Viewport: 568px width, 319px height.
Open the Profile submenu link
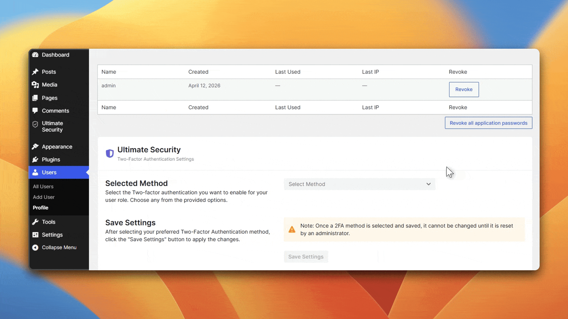coord(41,208)
